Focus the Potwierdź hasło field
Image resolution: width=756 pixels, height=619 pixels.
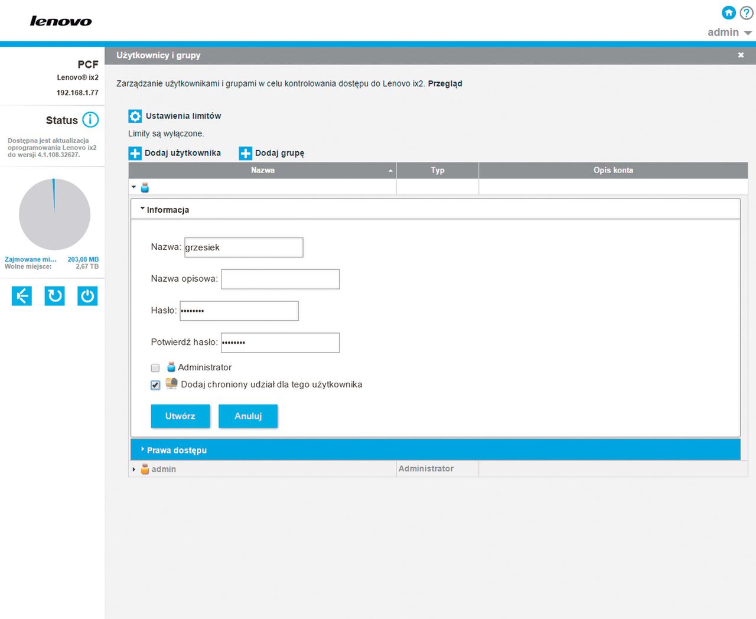pyautogui.click(x=280, y=343)
